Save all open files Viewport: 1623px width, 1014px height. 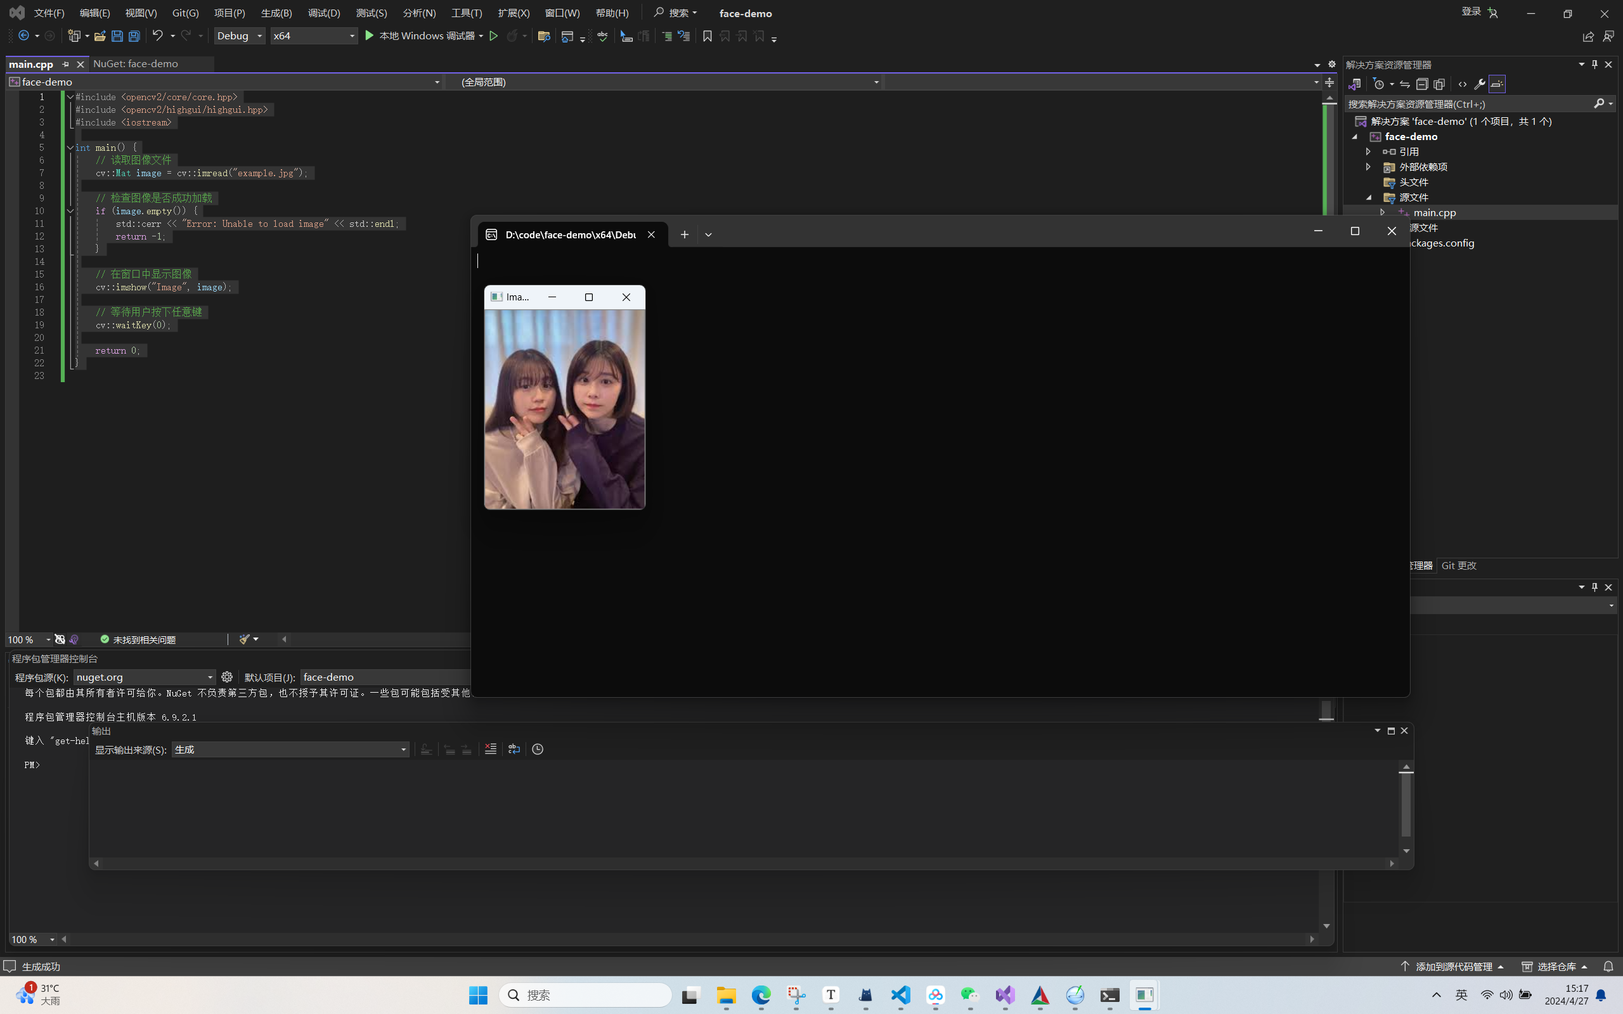[x=134, y=35]
